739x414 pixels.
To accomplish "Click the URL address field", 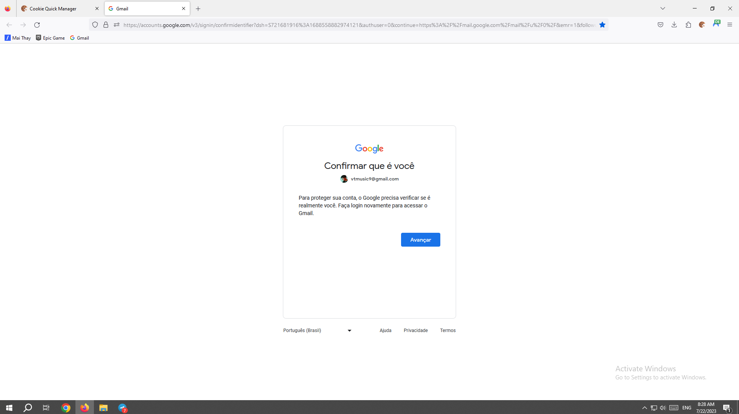I will coord(359,25).
